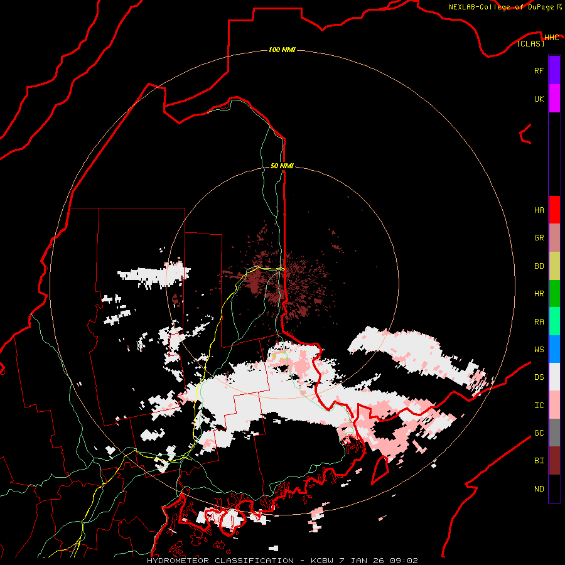Click the BD legend label
The width and height of the screenshot is (565, 565).
539,266
